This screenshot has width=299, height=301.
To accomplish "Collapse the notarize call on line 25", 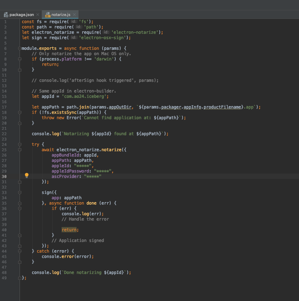I will 20,150.
